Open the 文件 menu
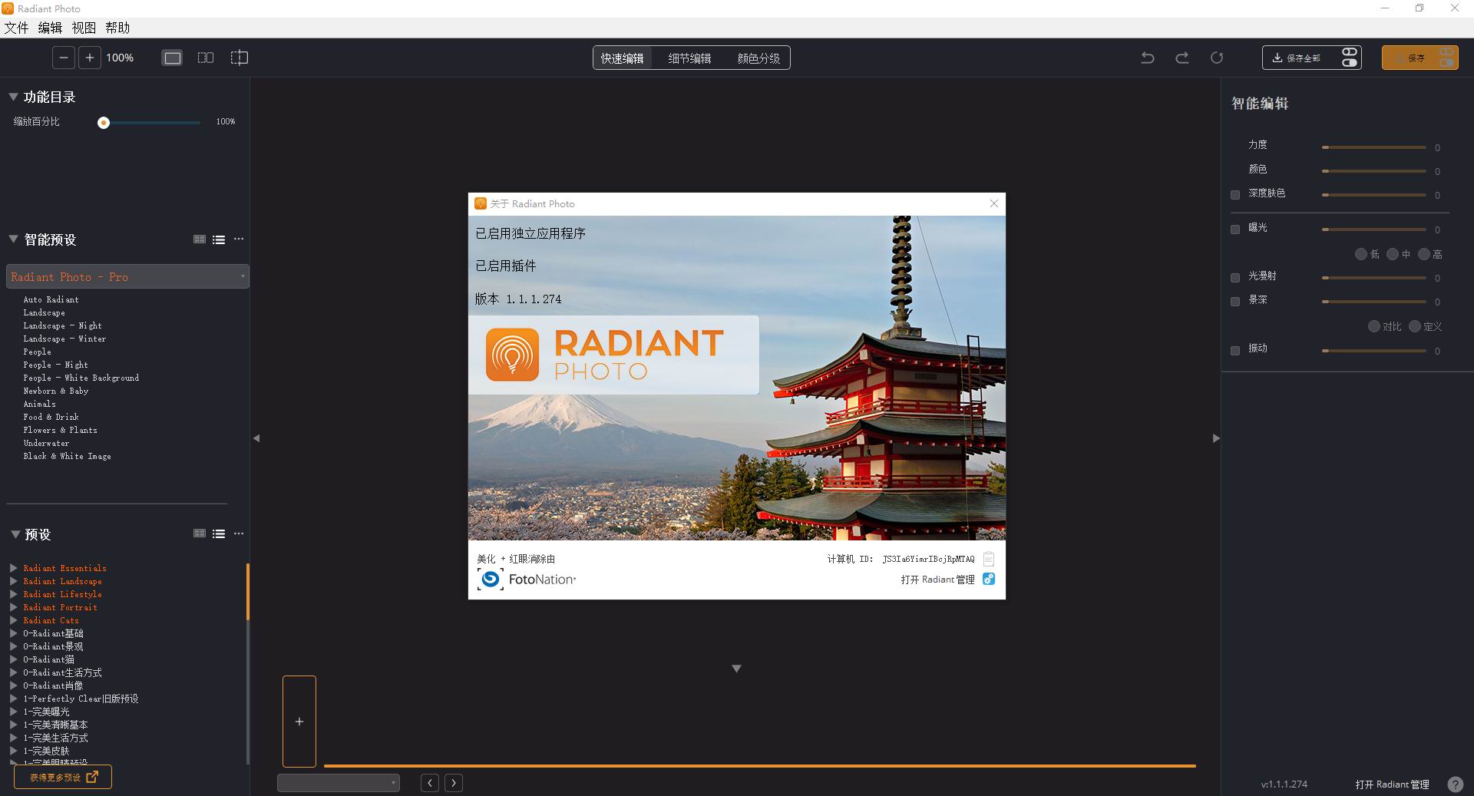This screenshot has height=796, width=1474. click(x=16, y=28)
